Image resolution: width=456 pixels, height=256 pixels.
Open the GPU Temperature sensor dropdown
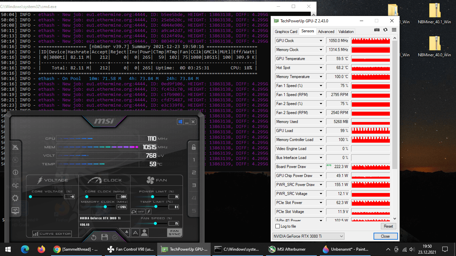(x=321, y=59)
